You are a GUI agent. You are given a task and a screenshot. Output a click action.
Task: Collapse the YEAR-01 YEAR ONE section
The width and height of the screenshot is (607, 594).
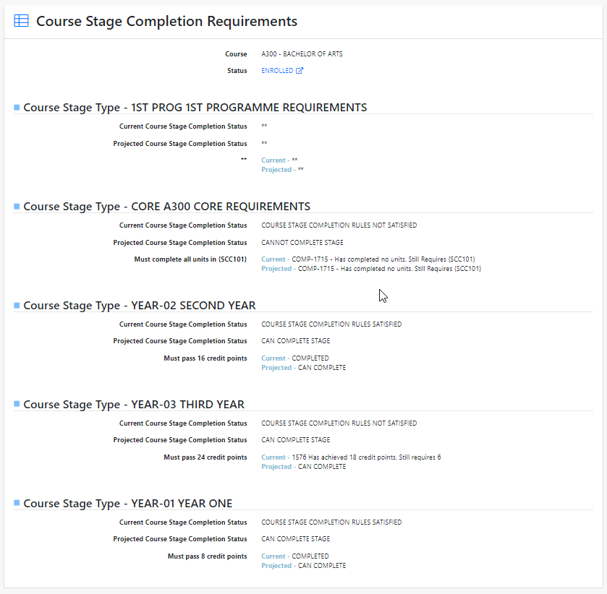point(16,503)
